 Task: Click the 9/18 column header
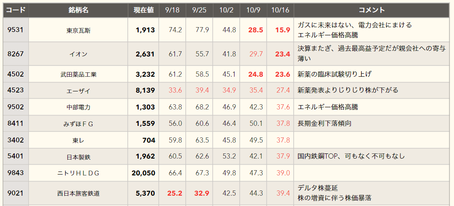pyautogui.click(x=172, y=10)
